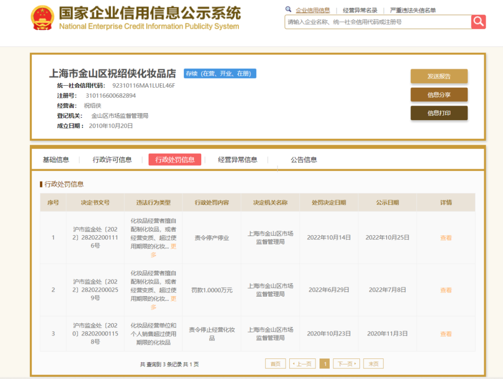Select page number 1

[x=325, y=364]
